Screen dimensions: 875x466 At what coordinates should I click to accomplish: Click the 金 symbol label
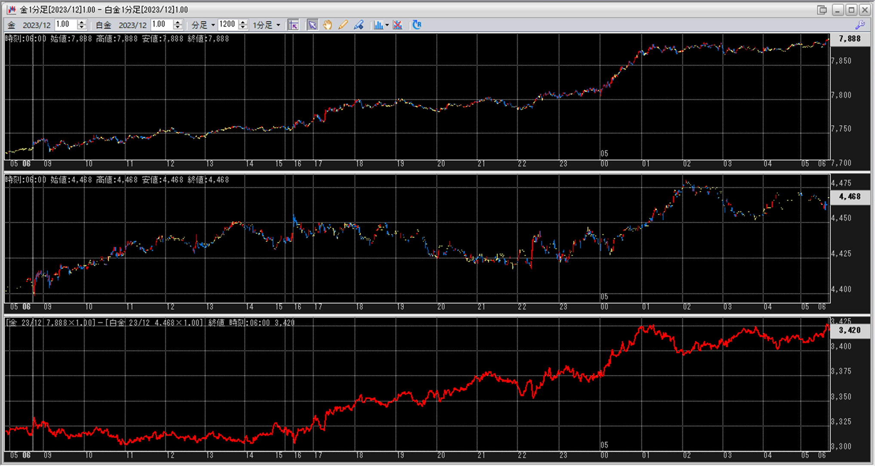click(x=12, y=25)
